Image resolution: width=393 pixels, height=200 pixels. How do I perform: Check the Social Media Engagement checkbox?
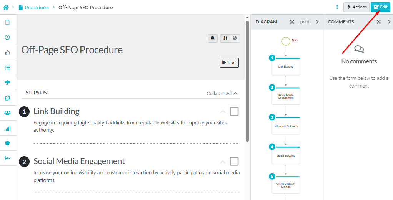pyautogui.click(x=234, y=162)
